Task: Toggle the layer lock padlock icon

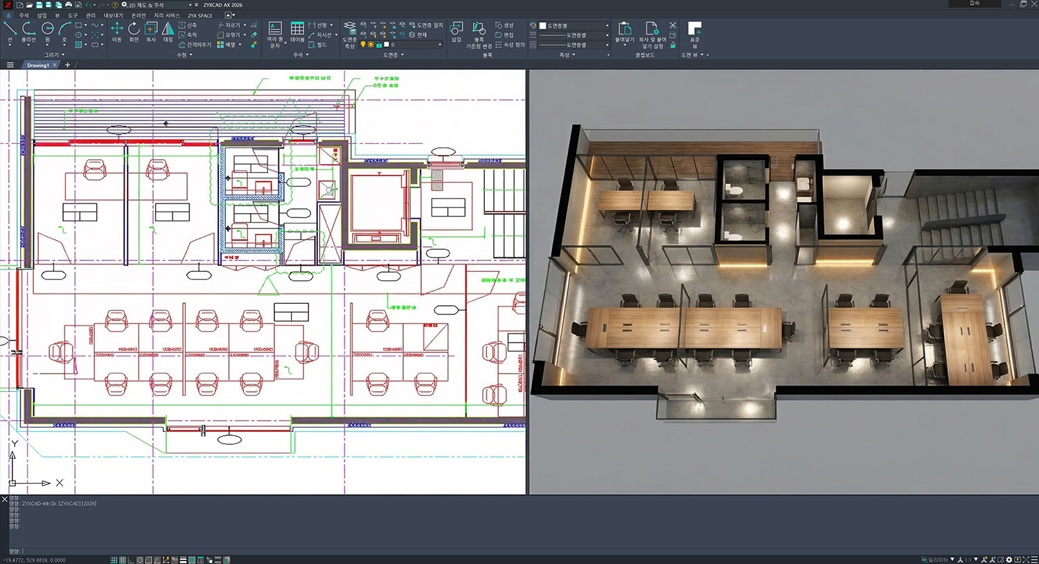Action: pos(379,45)
